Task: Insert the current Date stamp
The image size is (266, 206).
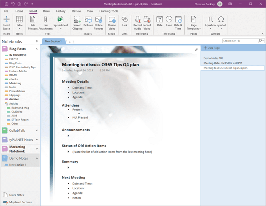Action: tap(160, 21)
